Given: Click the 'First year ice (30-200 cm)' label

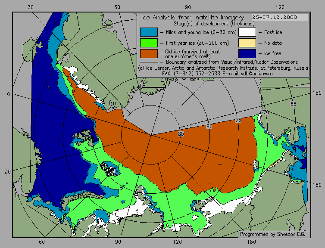Looking at the screenshot, I should coord(197,43).
